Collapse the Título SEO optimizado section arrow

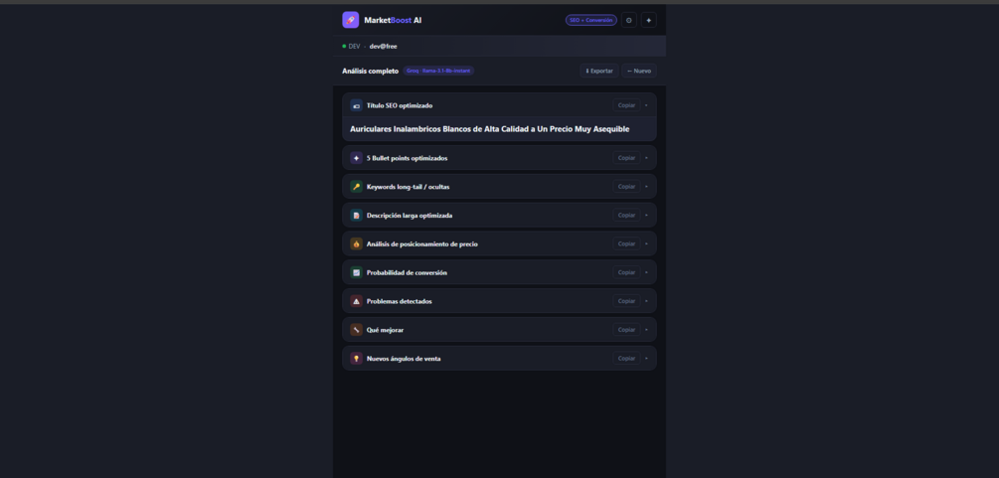coord(646,105)
